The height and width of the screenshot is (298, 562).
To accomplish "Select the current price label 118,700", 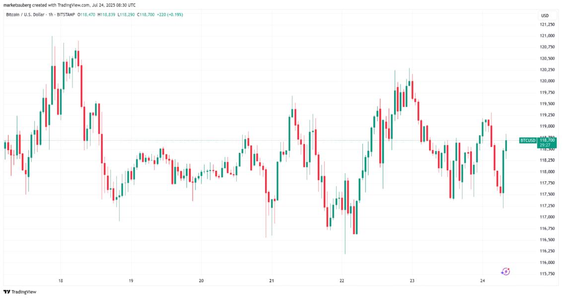I will [x=547, y=141].
